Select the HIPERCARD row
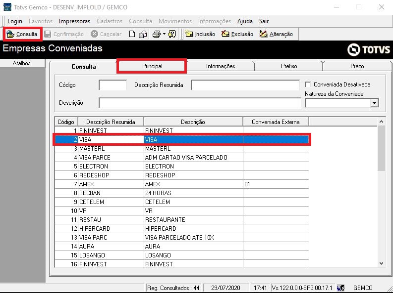The height and width of the screenshot is (293, 393). click(x=182, y=229)
